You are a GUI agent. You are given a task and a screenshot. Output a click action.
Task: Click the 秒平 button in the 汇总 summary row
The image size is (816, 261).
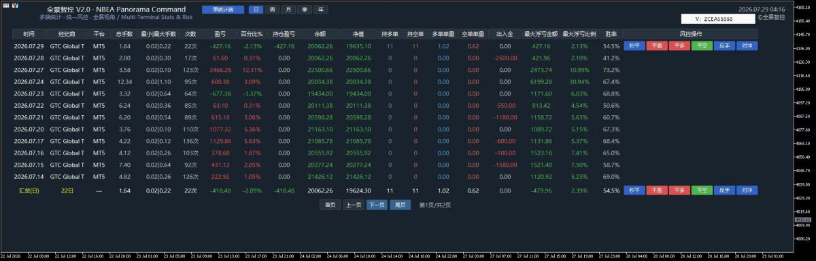click(x=634, y=190)
